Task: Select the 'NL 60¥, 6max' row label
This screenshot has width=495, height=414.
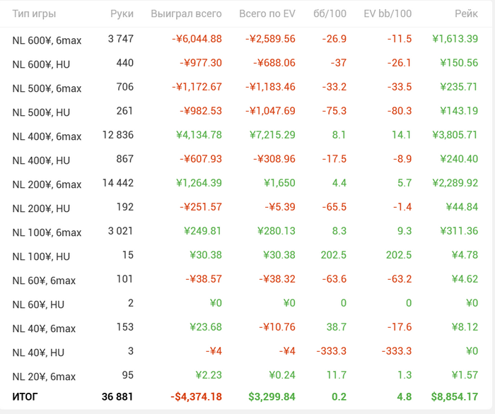Action: point(44,280)
